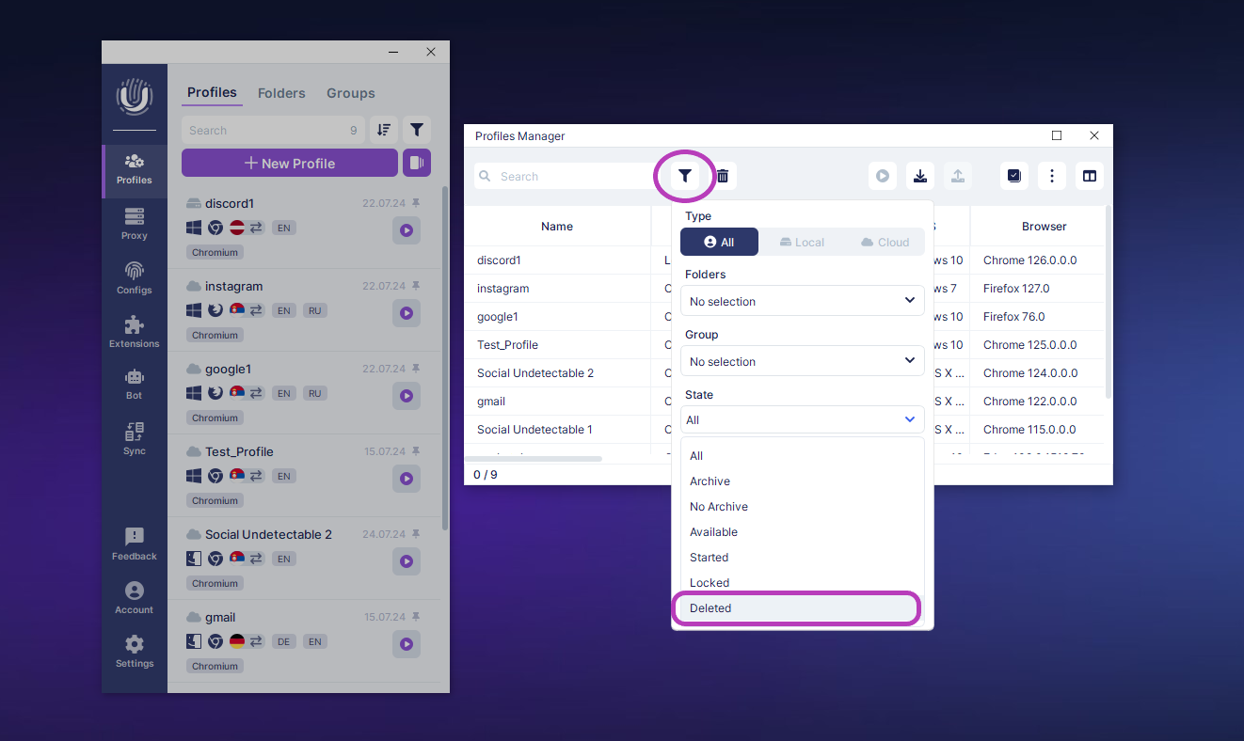Image resolution: width=1244 pixels, height=741 pixels.
Task: Click the column layout icon in Profiles Manager
Action: point(1090,176)
